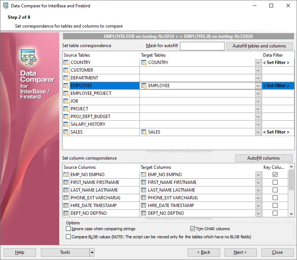The image size is (297, 260).
Task: Click the COUNTRY target table icon
Action: tap(144, 63)
